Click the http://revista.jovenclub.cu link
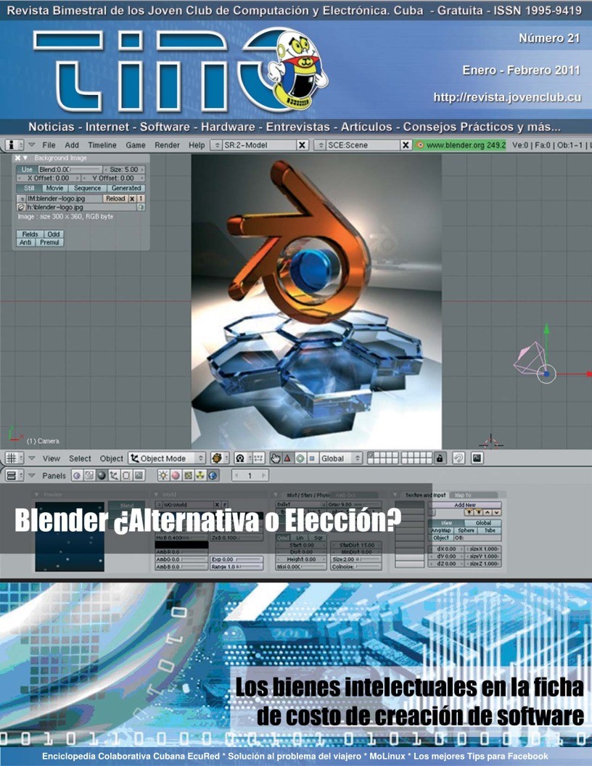Screen dimensions: 592x766 point(507,97)
